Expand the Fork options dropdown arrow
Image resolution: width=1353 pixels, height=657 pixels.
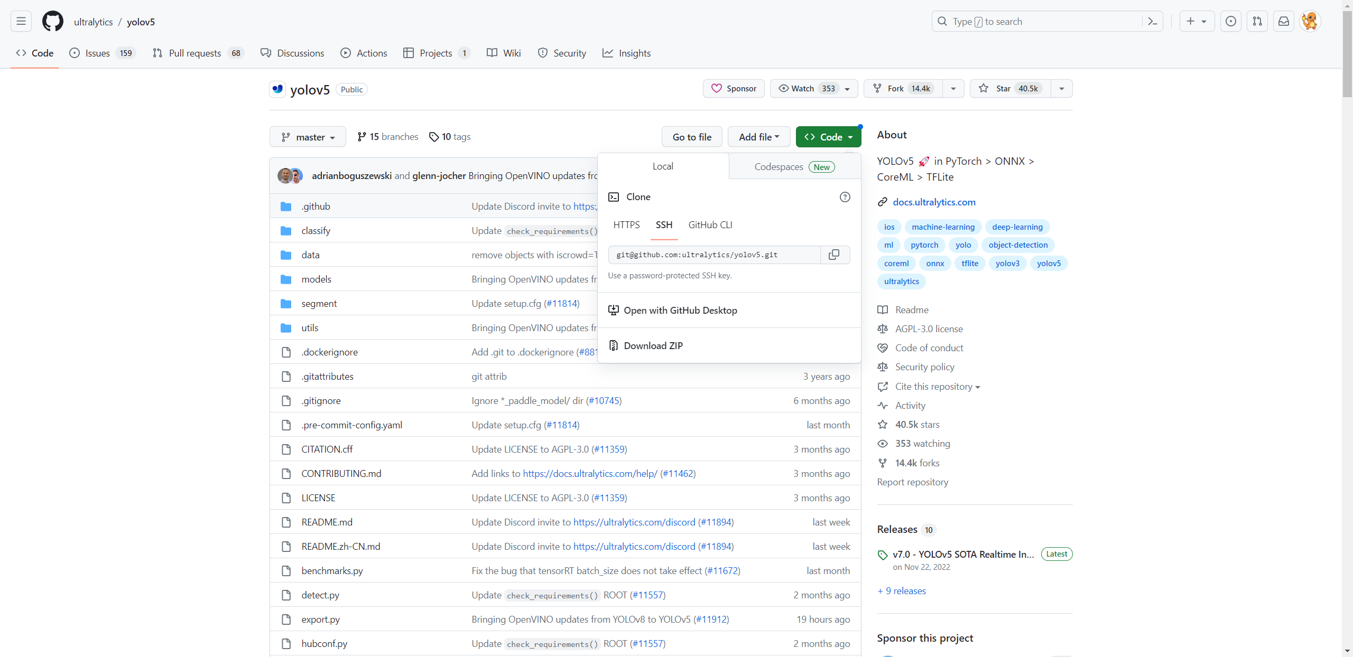(x=953, y=89)
